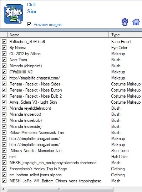
Task: Click the blue flower icon
Action: [x=125, y=22]
